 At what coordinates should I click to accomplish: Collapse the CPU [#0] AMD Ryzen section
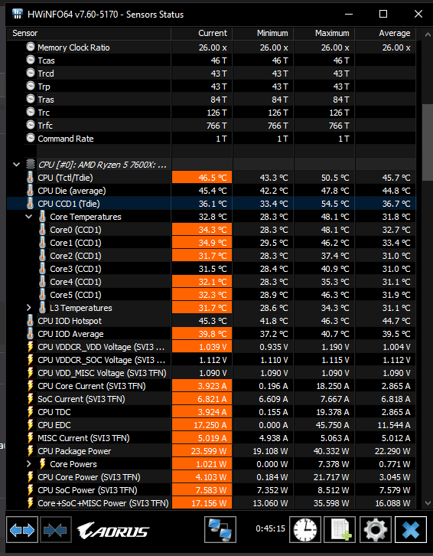coord(16,165)
